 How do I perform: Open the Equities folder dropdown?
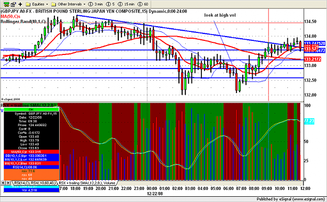click(40, 4)
